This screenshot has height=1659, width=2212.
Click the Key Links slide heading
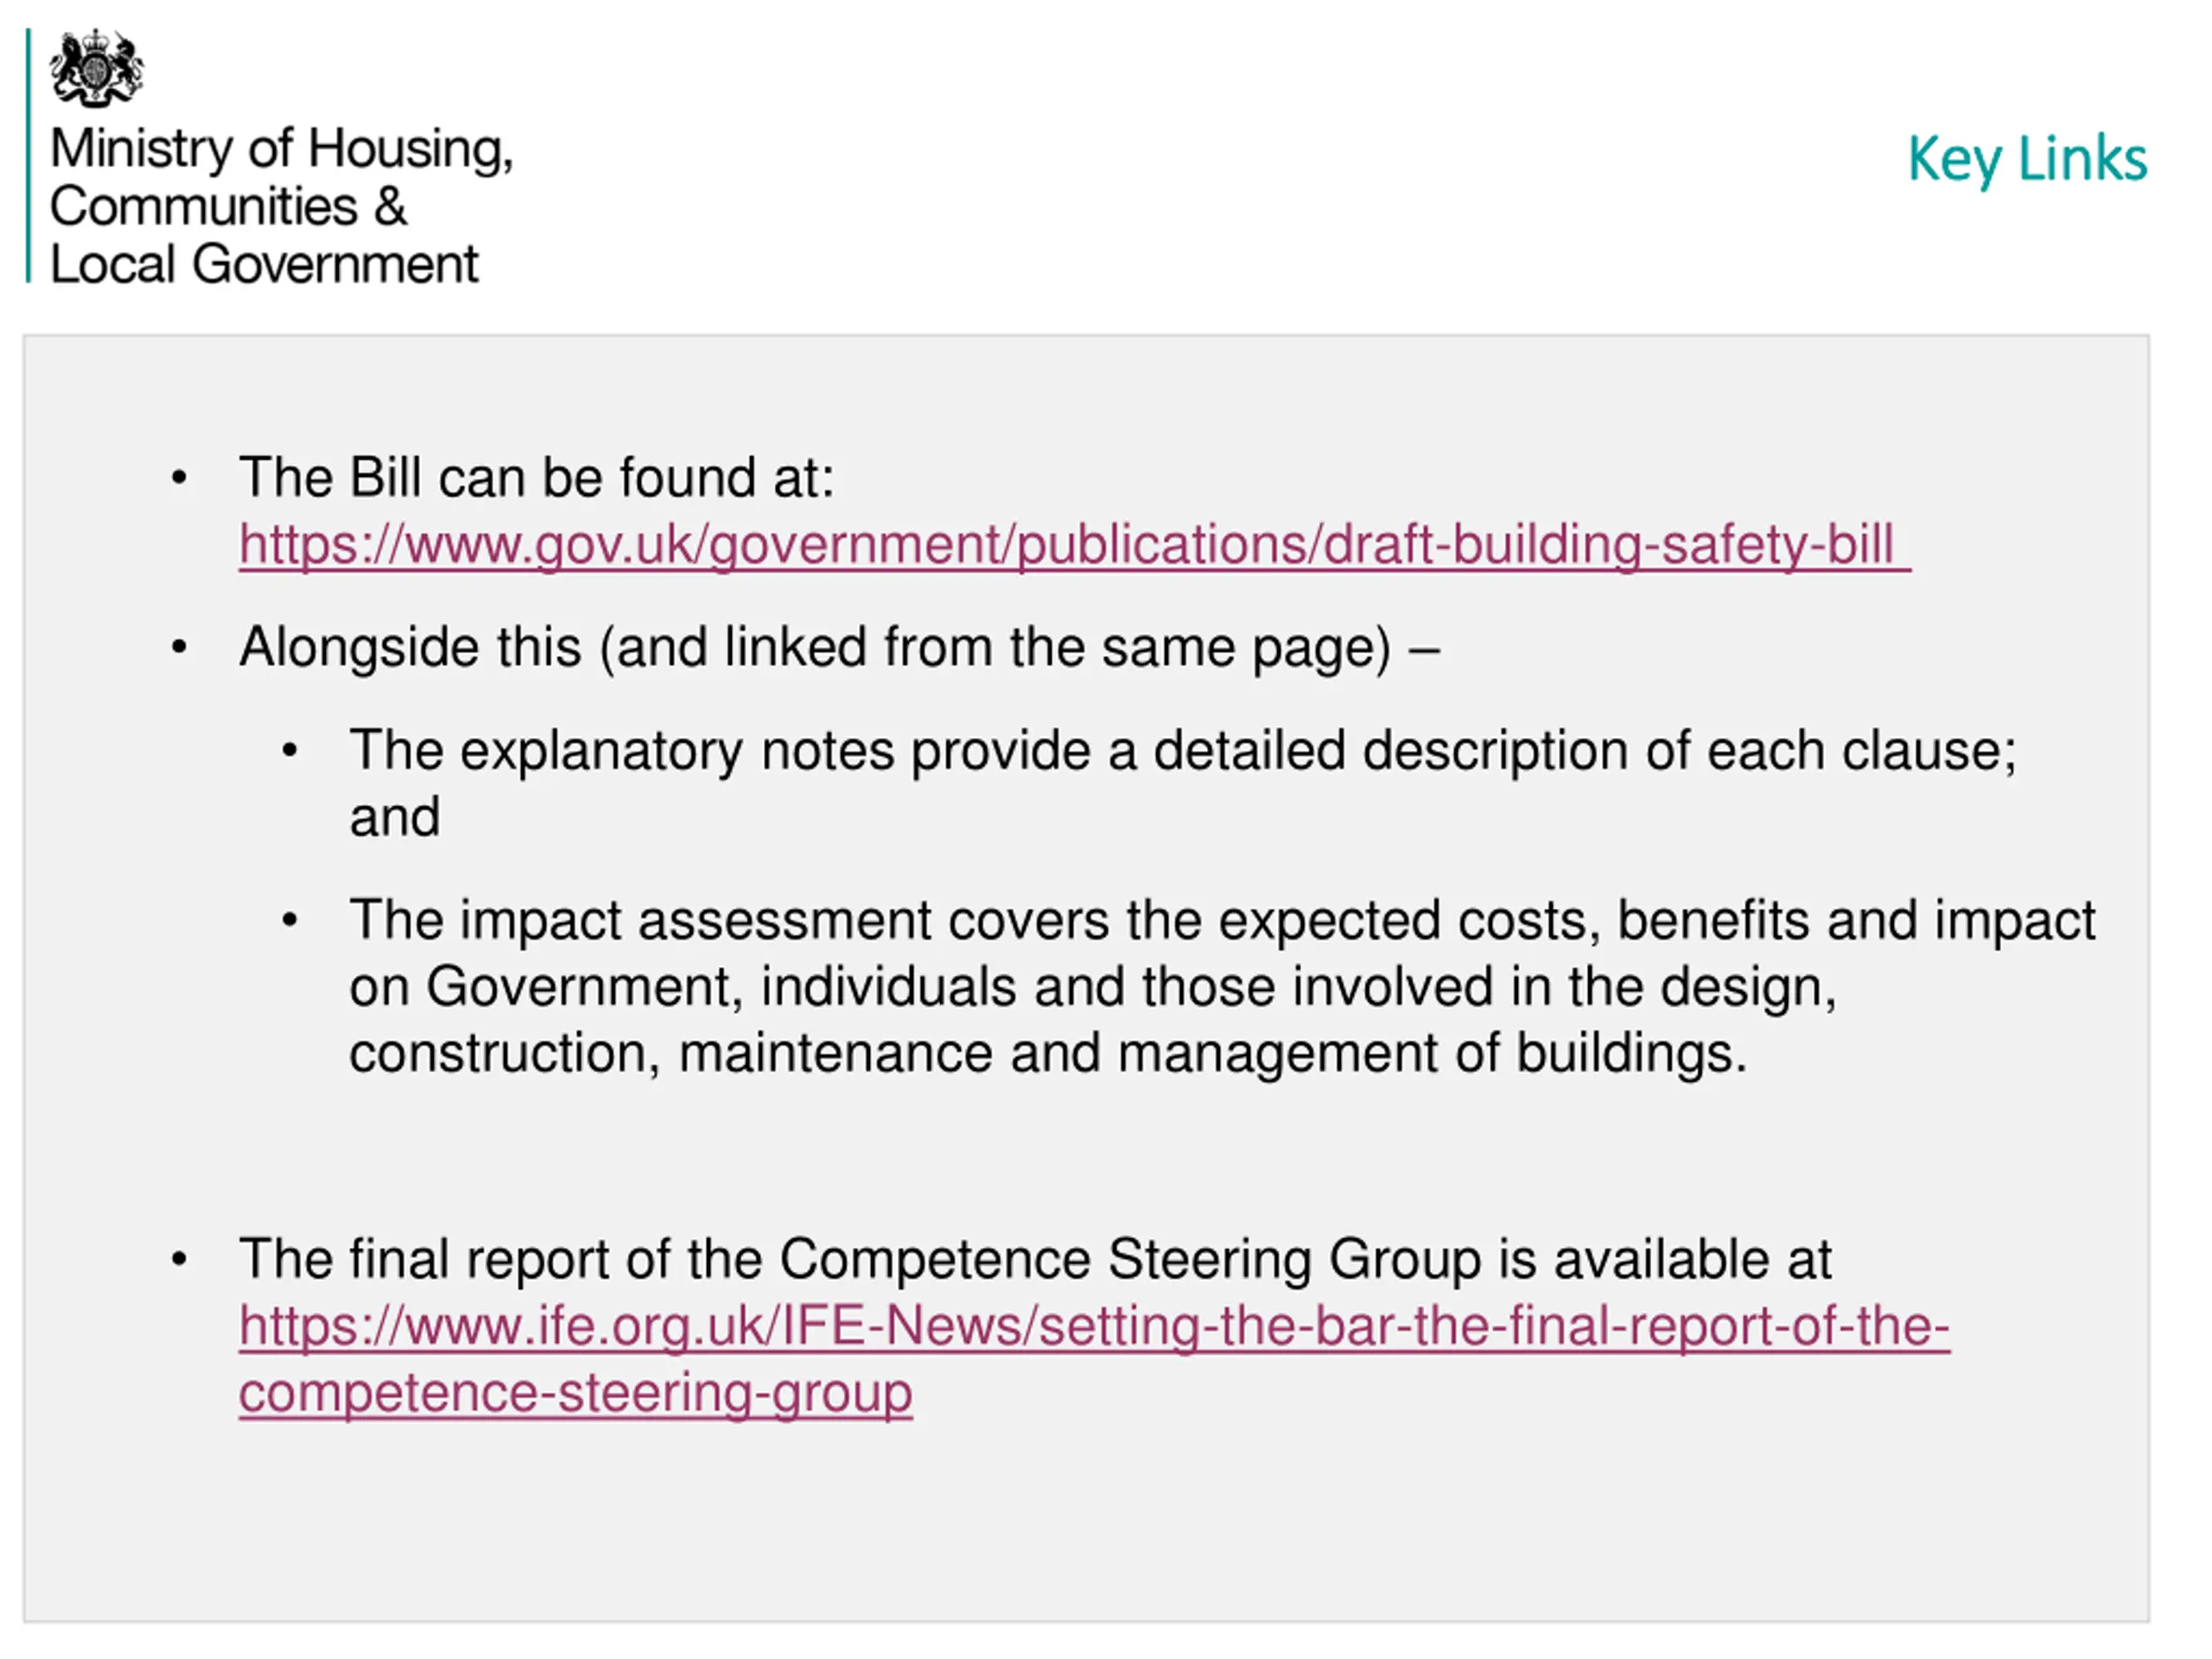click(x=2027, y=159)
